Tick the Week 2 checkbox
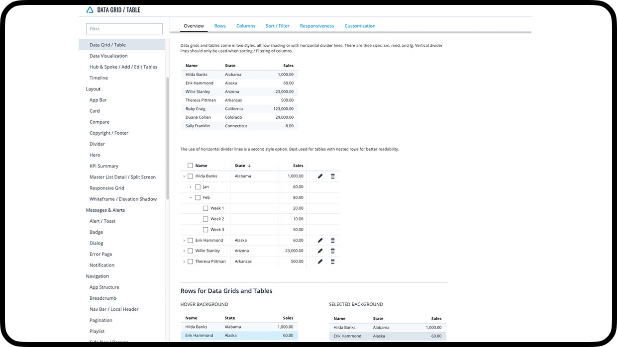Image resolution: width=617 pixels, height=347 pixels. pyautogui.click(x=206, y=219)
